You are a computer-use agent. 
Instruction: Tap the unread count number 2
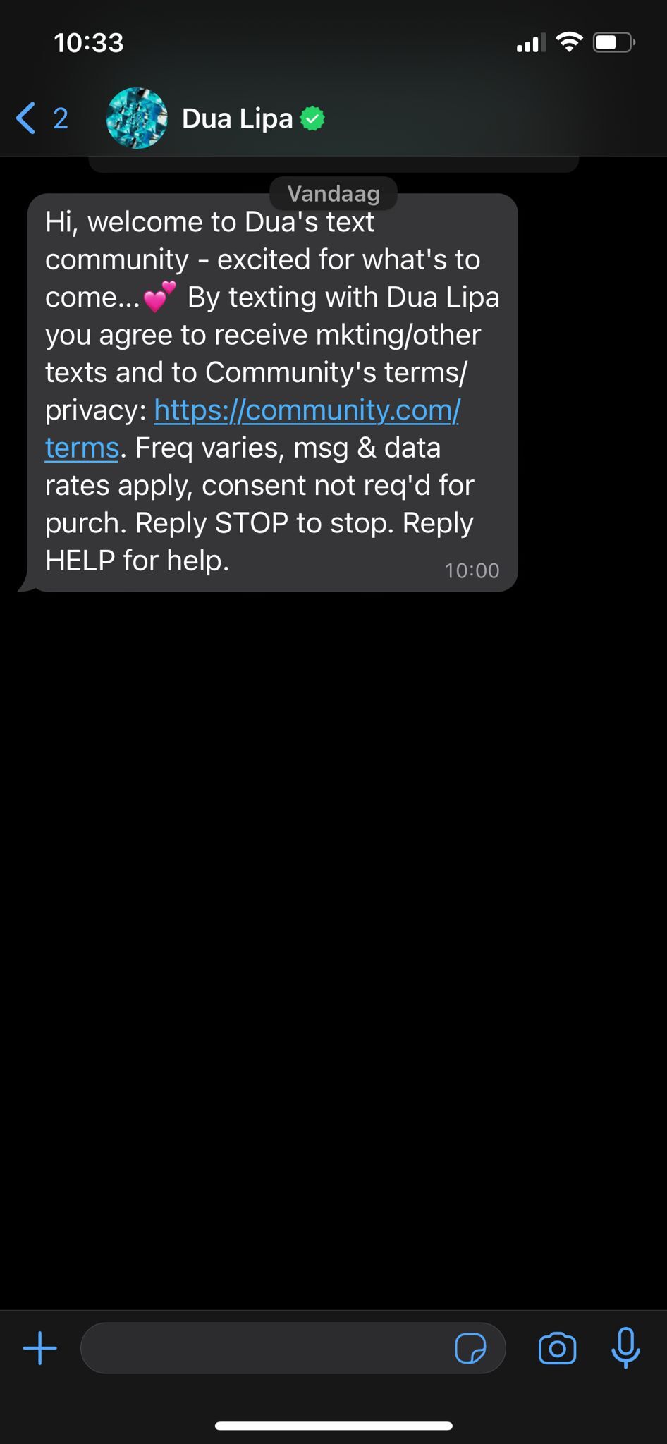coord(61,118)
